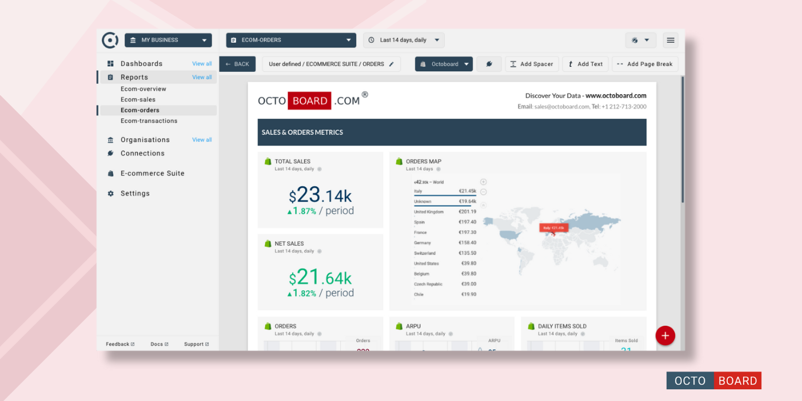The width and height of the screenshot is (802, 401).
Task: Open the Docs link
Action: tap(159, 344)
